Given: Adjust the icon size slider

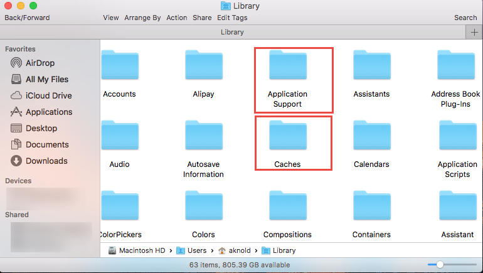Looking at the screenshot, I should [x=440, y=265].
